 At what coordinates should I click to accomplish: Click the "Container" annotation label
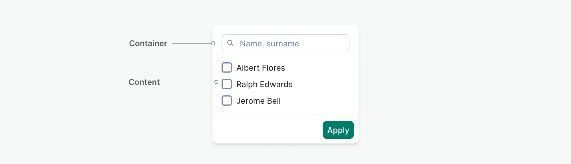tap(148, 43)
